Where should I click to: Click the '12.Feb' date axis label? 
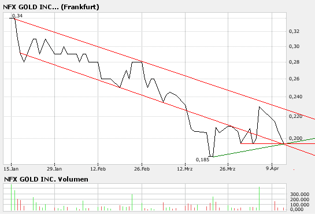pyautogui.click(x=98, y=169)
